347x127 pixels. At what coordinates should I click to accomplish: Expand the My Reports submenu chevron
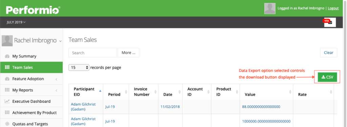[57, 90]
